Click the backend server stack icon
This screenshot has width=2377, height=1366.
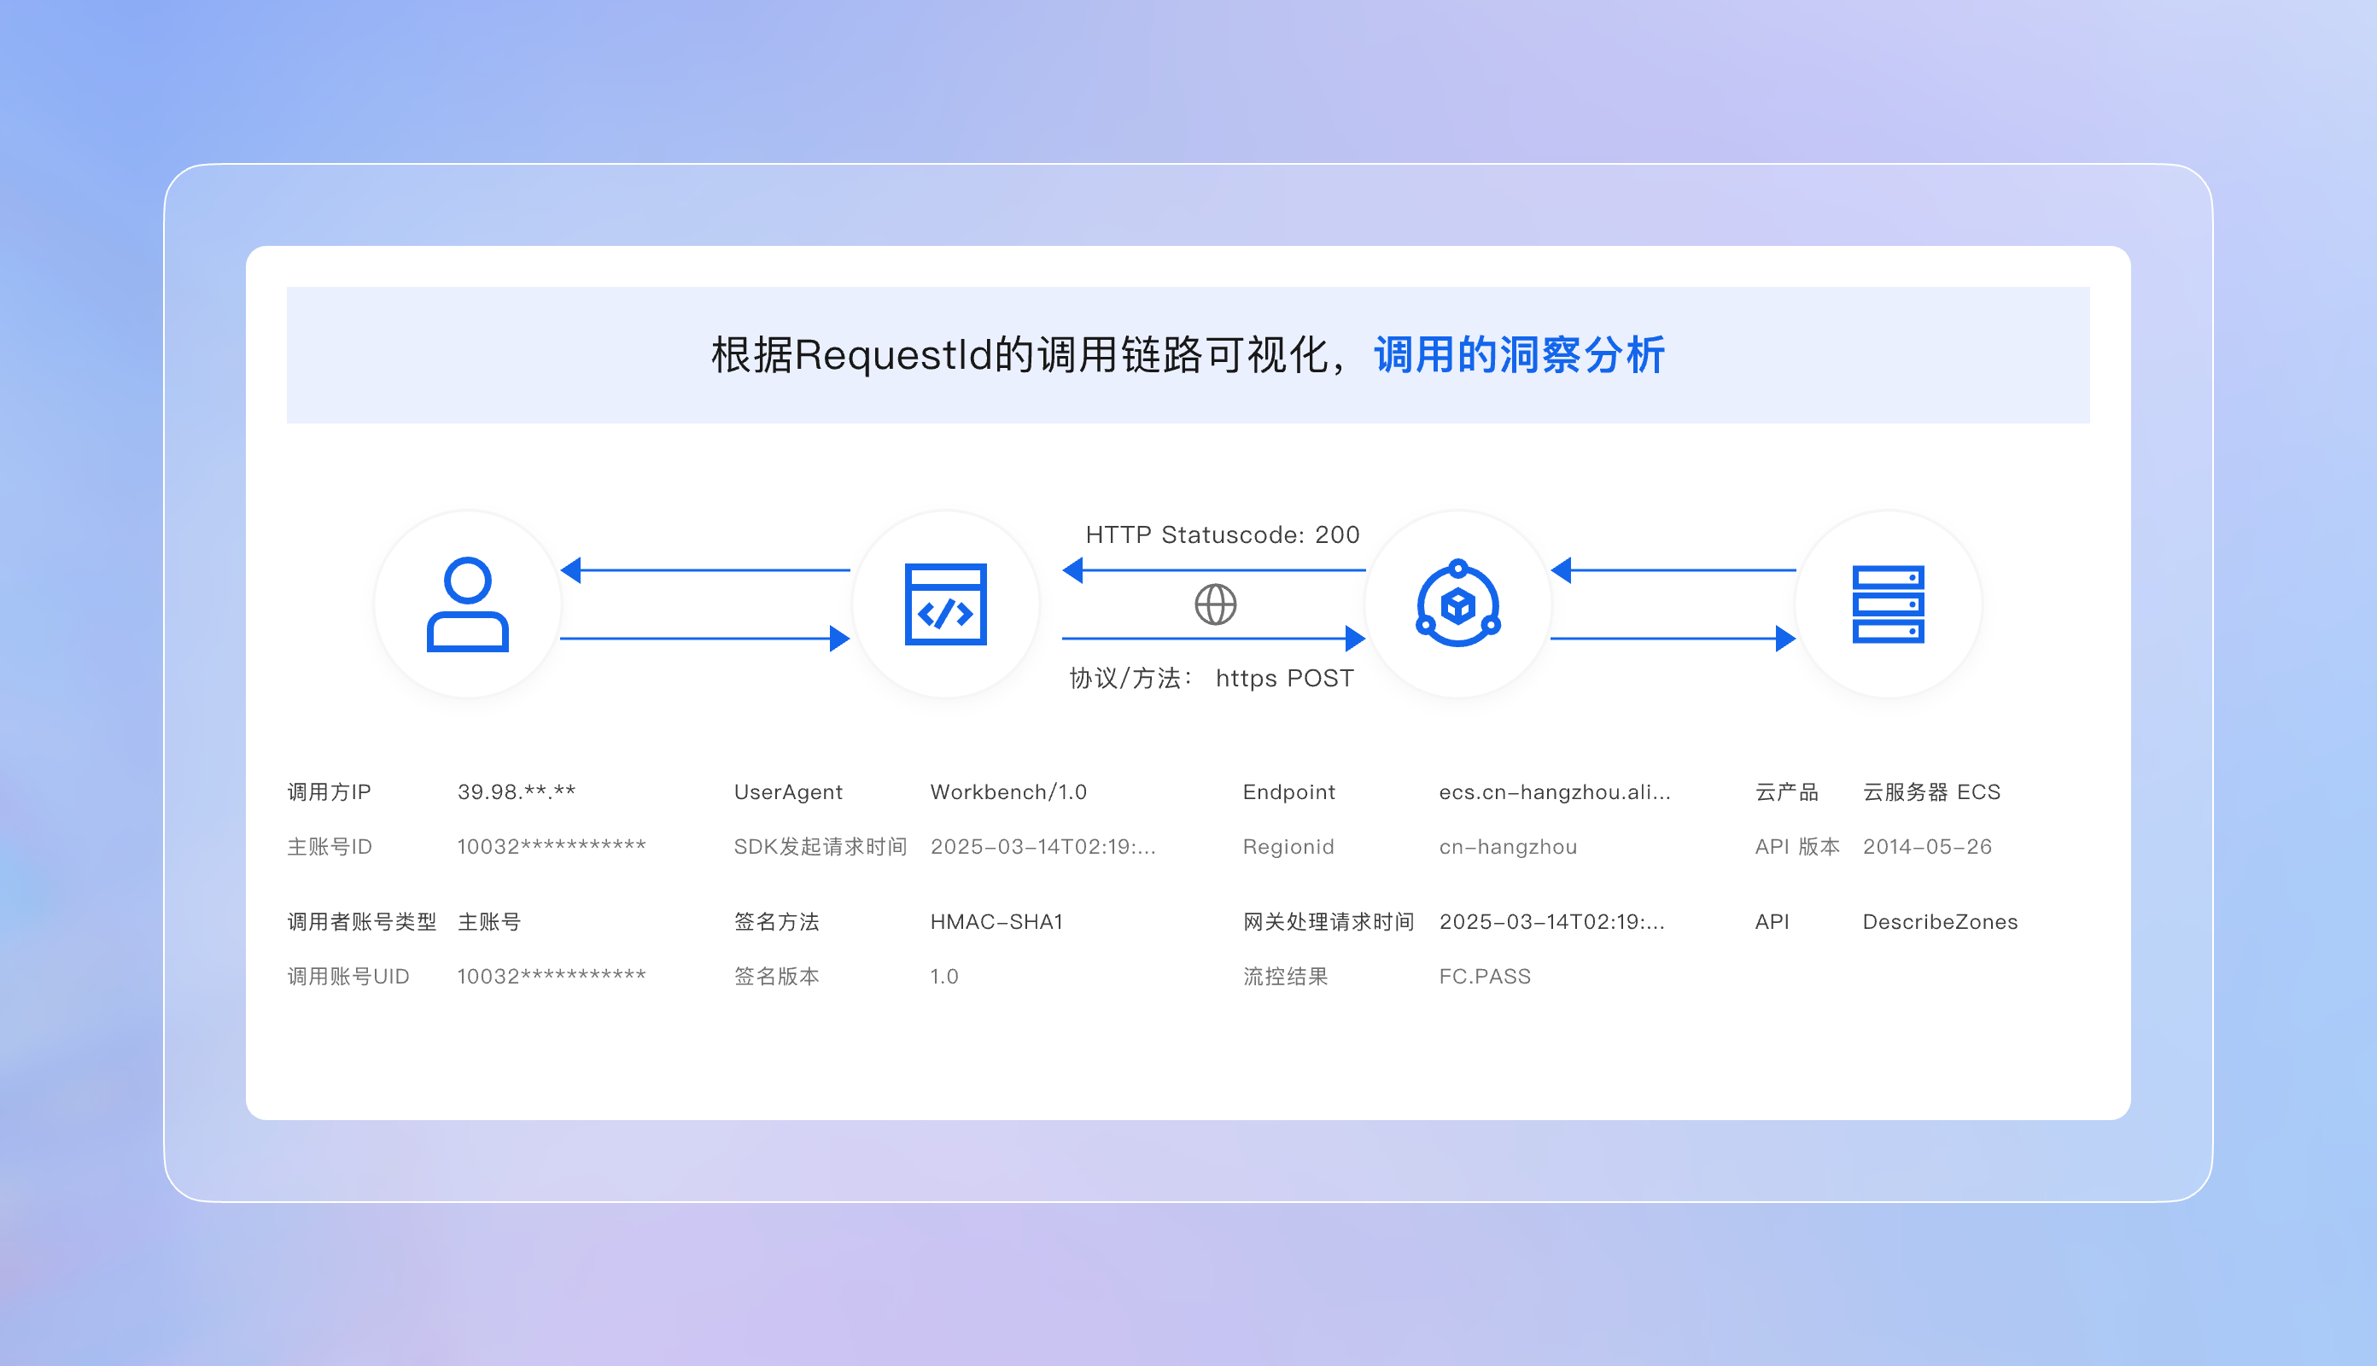tap(1890, 605)
